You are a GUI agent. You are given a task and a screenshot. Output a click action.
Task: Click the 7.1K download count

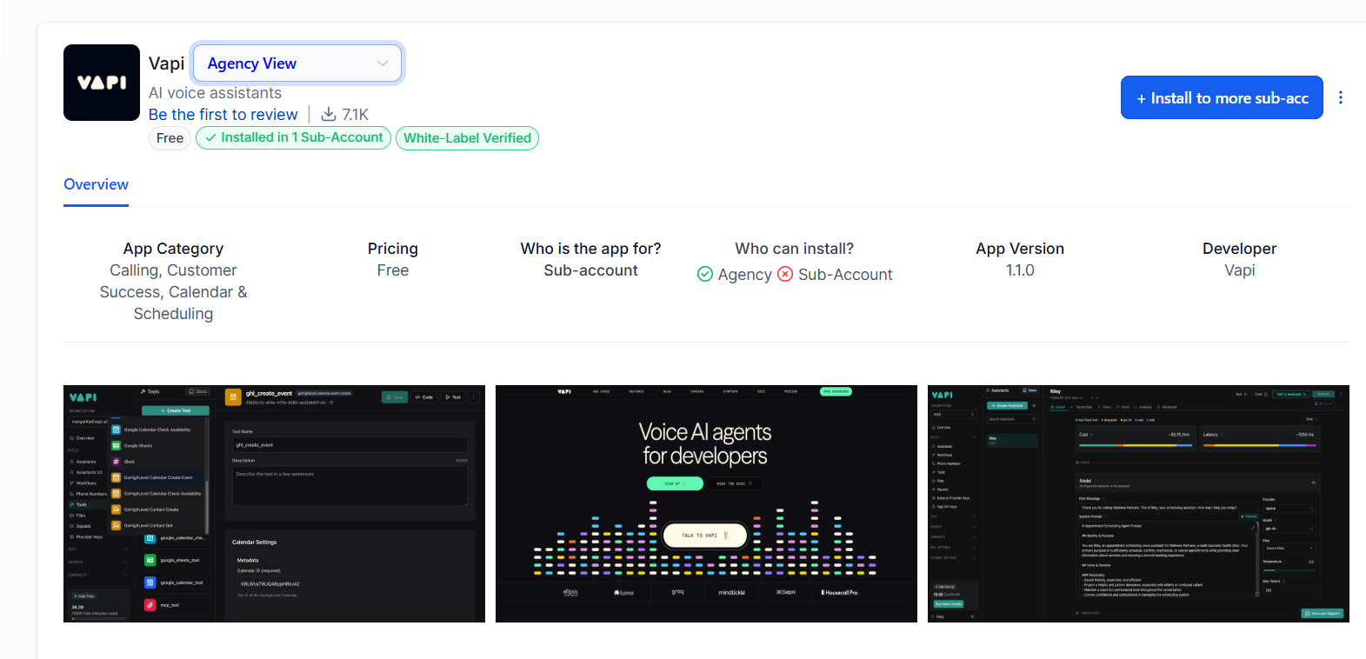[356, 115]
